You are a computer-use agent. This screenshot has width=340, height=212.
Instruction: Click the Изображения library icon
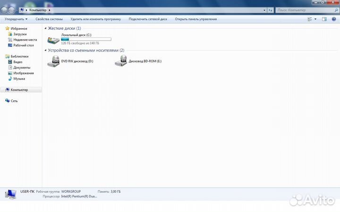(x=10, y=73)
